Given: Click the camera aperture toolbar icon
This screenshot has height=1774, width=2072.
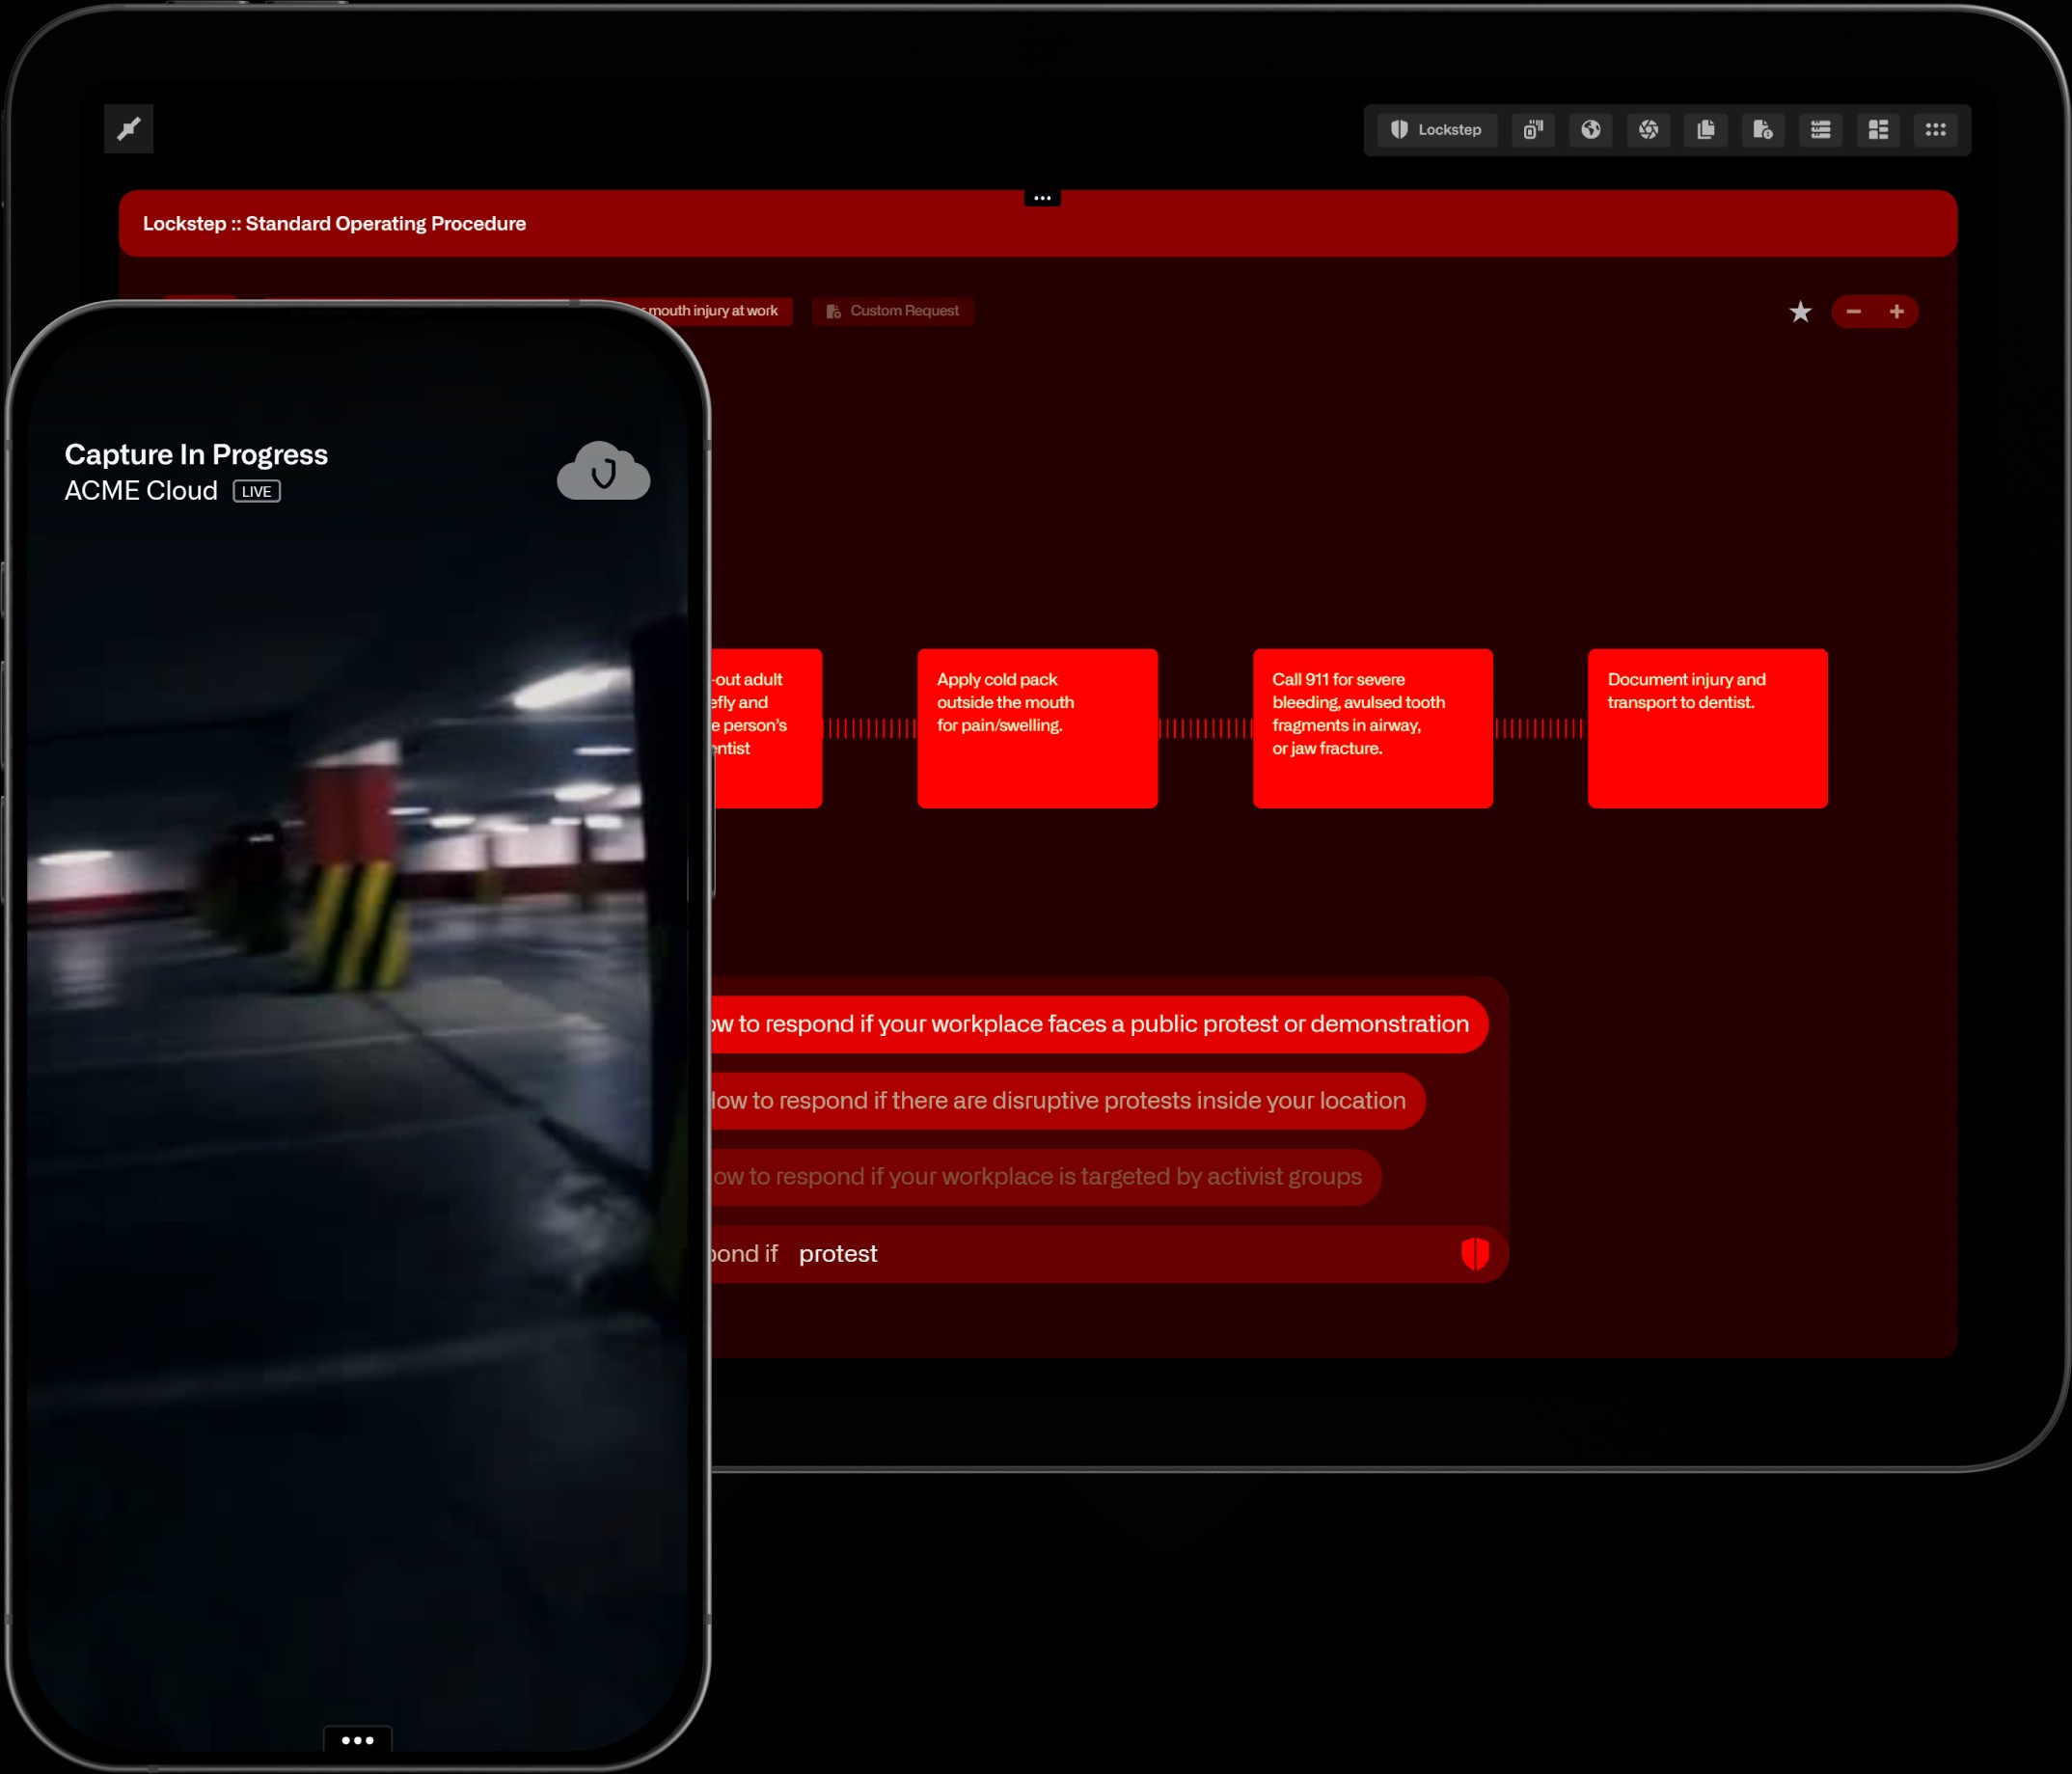Looking at the screenshot, I should [x=1649, y=130].
